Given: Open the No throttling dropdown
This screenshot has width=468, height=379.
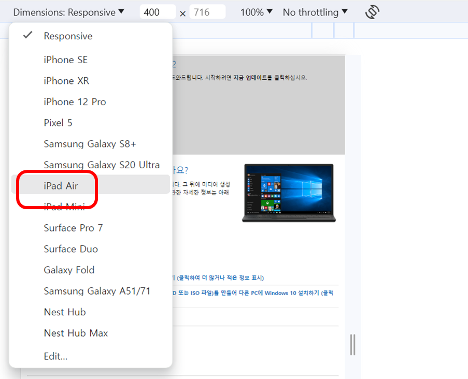Looking at the screenshot, I should 315,12.
